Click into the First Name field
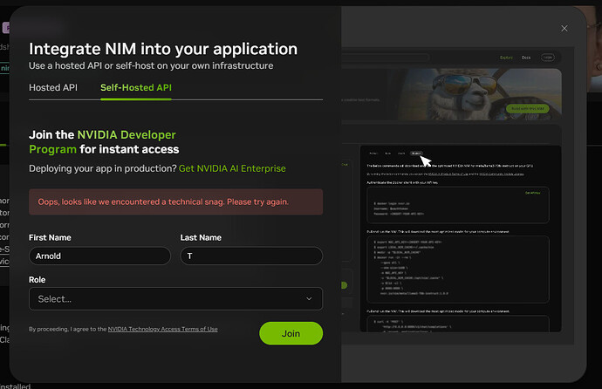Image resolution: width=602 pixels, height=389 pixels. 99,256
